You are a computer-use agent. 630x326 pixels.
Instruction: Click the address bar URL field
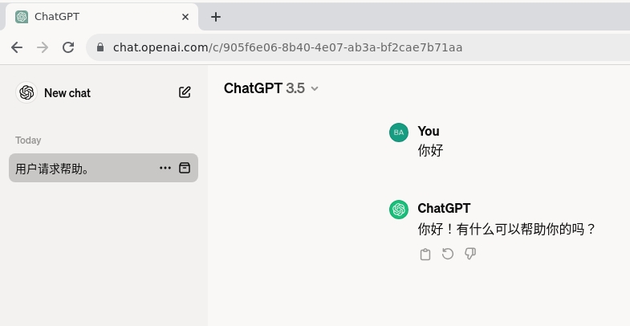pos(321,47)
